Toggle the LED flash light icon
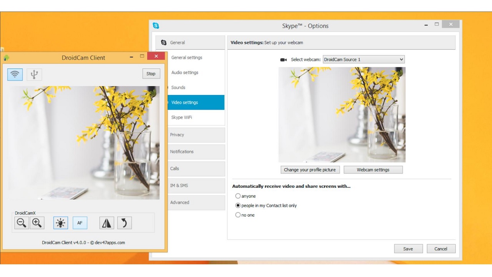492x277 pixels. click(x=61, y=223)
